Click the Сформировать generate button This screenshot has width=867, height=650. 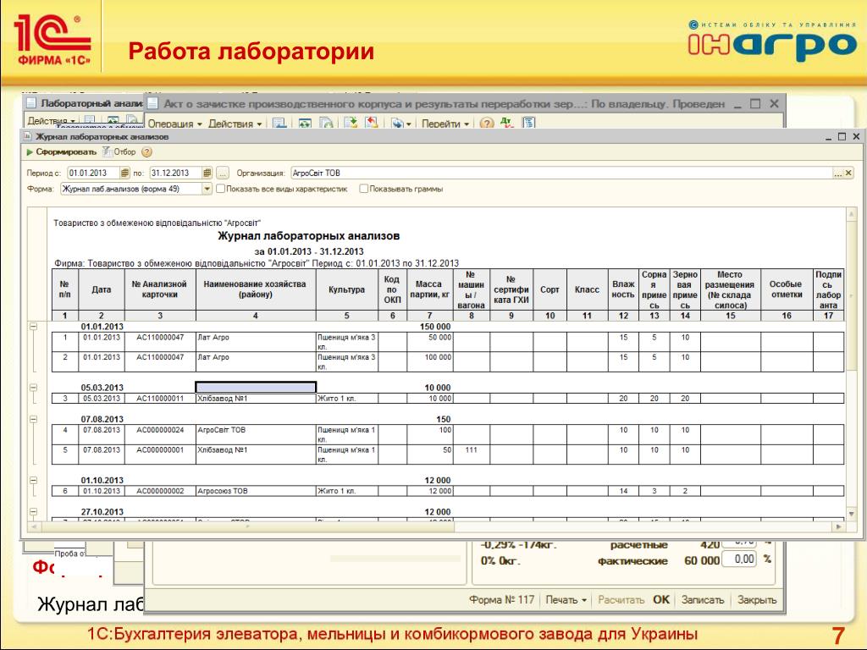(61, 152)
